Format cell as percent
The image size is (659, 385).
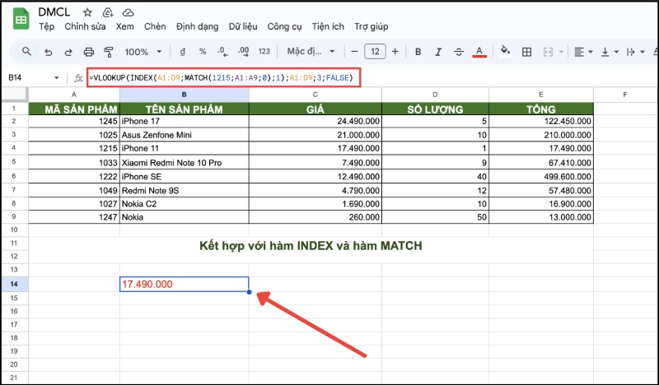(x=203, y=52)
